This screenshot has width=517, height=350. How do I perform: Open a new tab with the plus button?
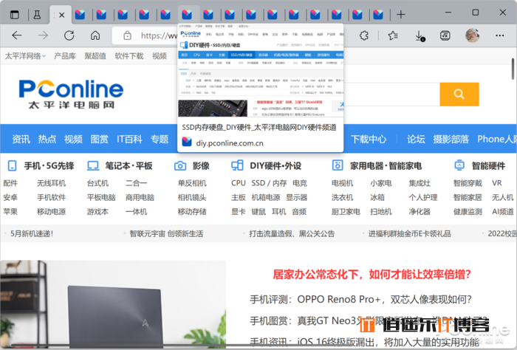(400, 15)
